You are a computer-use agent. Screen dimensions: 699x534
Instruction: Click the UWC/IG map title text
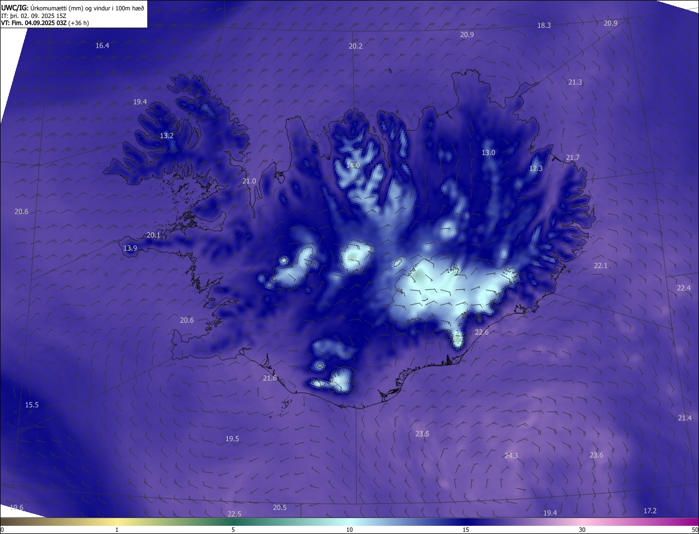coord(73,8)
